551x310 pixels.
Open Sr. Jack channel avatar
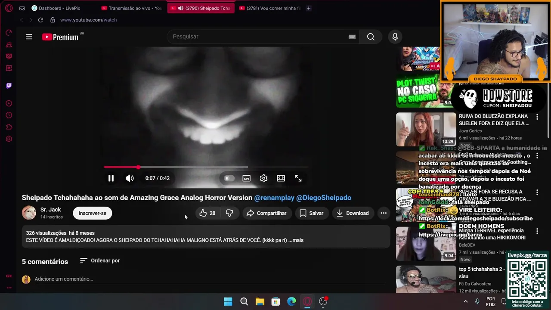(29, 213)
